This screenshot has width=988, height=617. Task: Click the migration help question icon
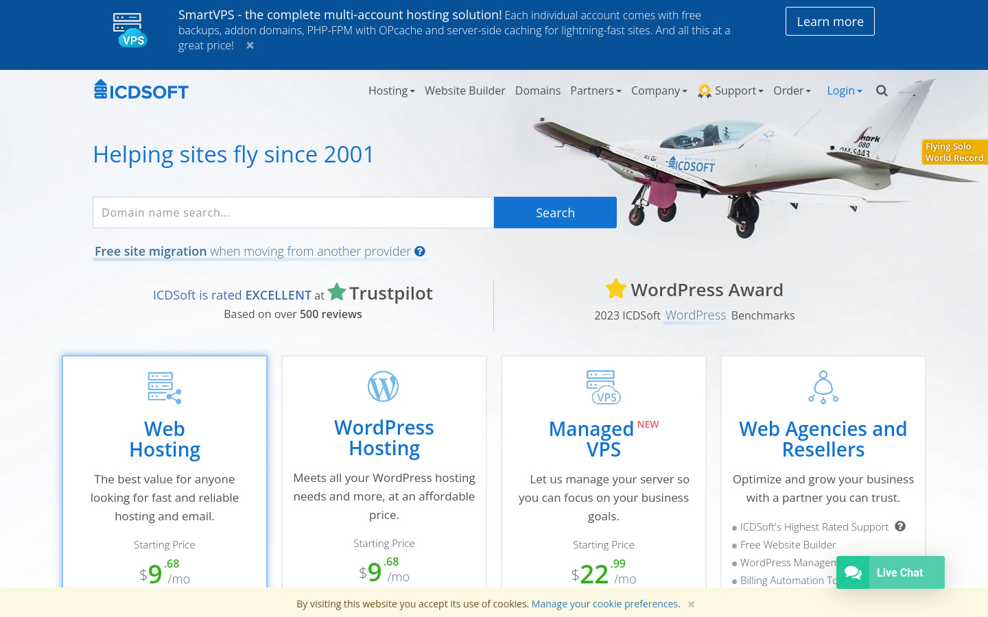click(x=420, y=251)
